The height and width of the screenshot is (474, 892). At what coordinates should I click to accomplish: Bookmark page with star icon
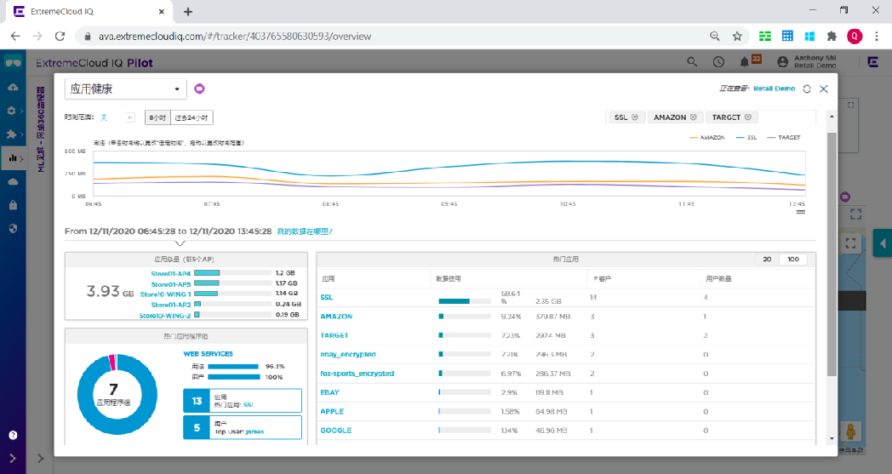click(737, 36)
